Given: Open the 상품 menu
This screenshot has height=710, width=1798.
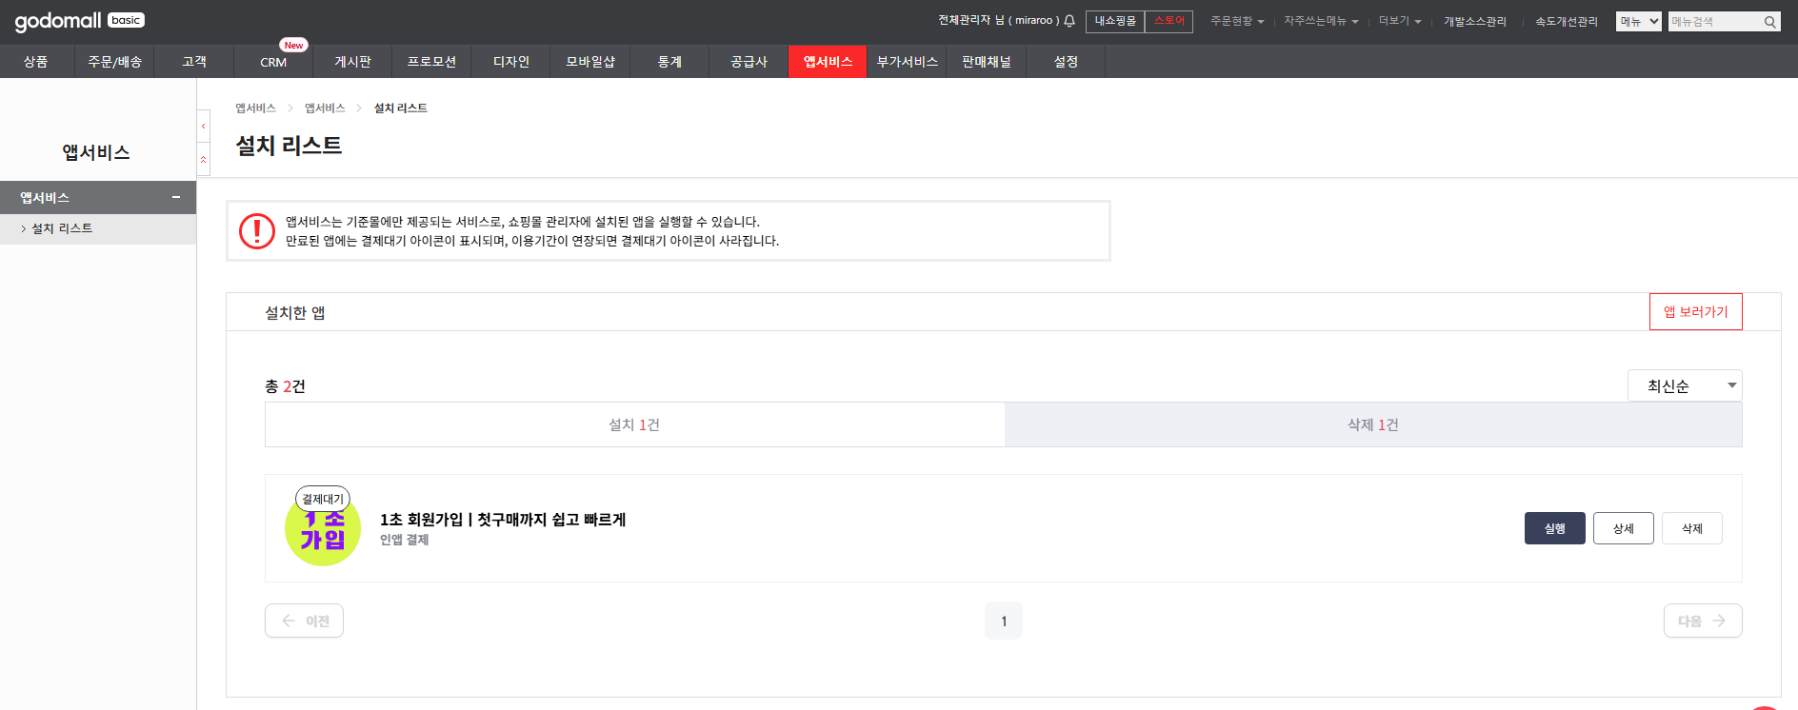Looking at the screenshot, I should (36, 61).
